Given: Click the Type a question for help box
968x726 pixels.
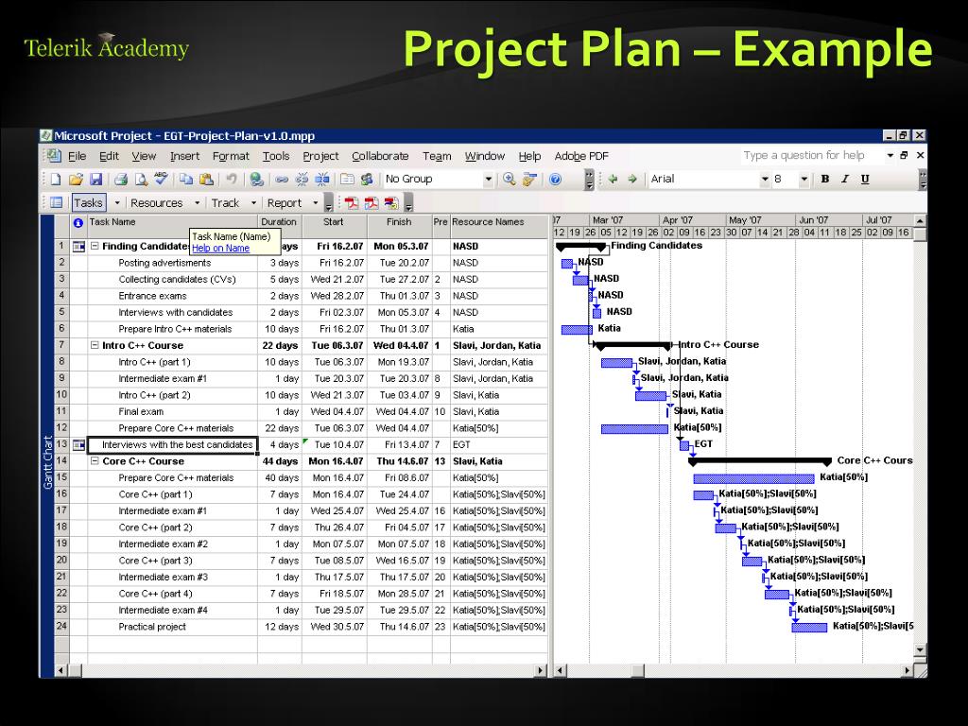Looking at the screenshot, I should (x=812, y=156).
